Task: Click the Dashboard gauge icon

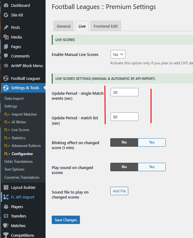Action: [6, 5]
